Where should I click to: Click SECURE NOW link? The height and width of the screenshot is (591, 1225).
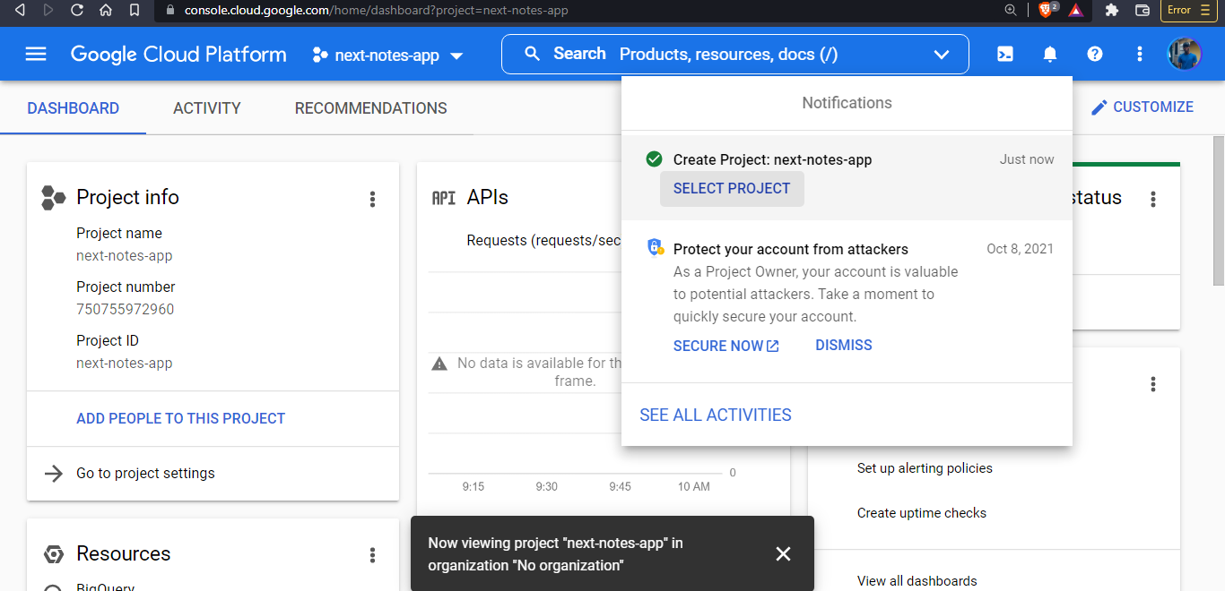(726, 346)
